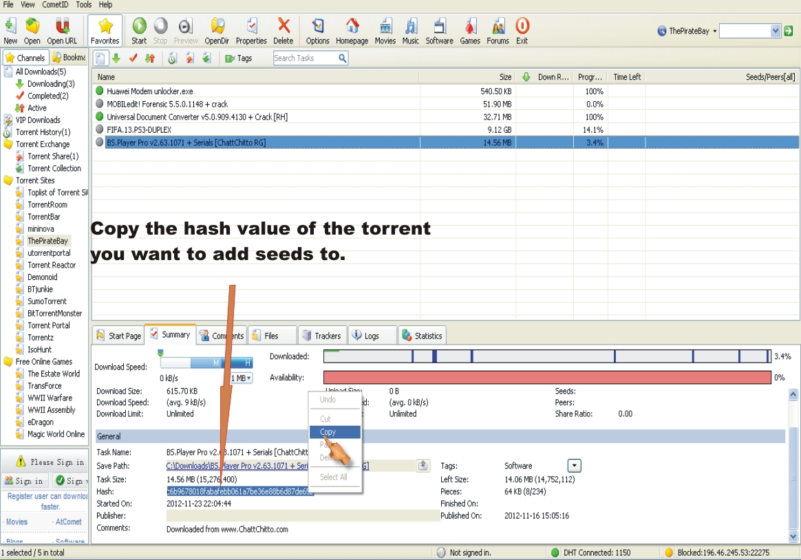
Task: Choose Select All from context menu
Action: pos(334,477)
